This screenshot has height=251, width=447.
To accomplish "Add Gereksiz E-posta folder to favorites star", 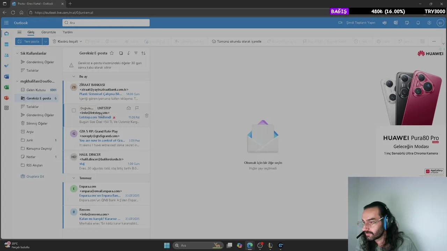I will 112,53.
